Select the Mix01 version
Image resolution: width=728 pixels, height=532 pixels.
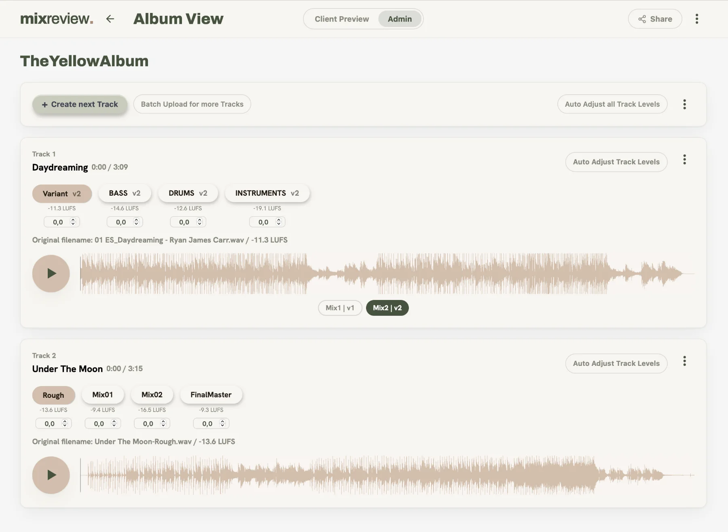[x=103, y=395]
